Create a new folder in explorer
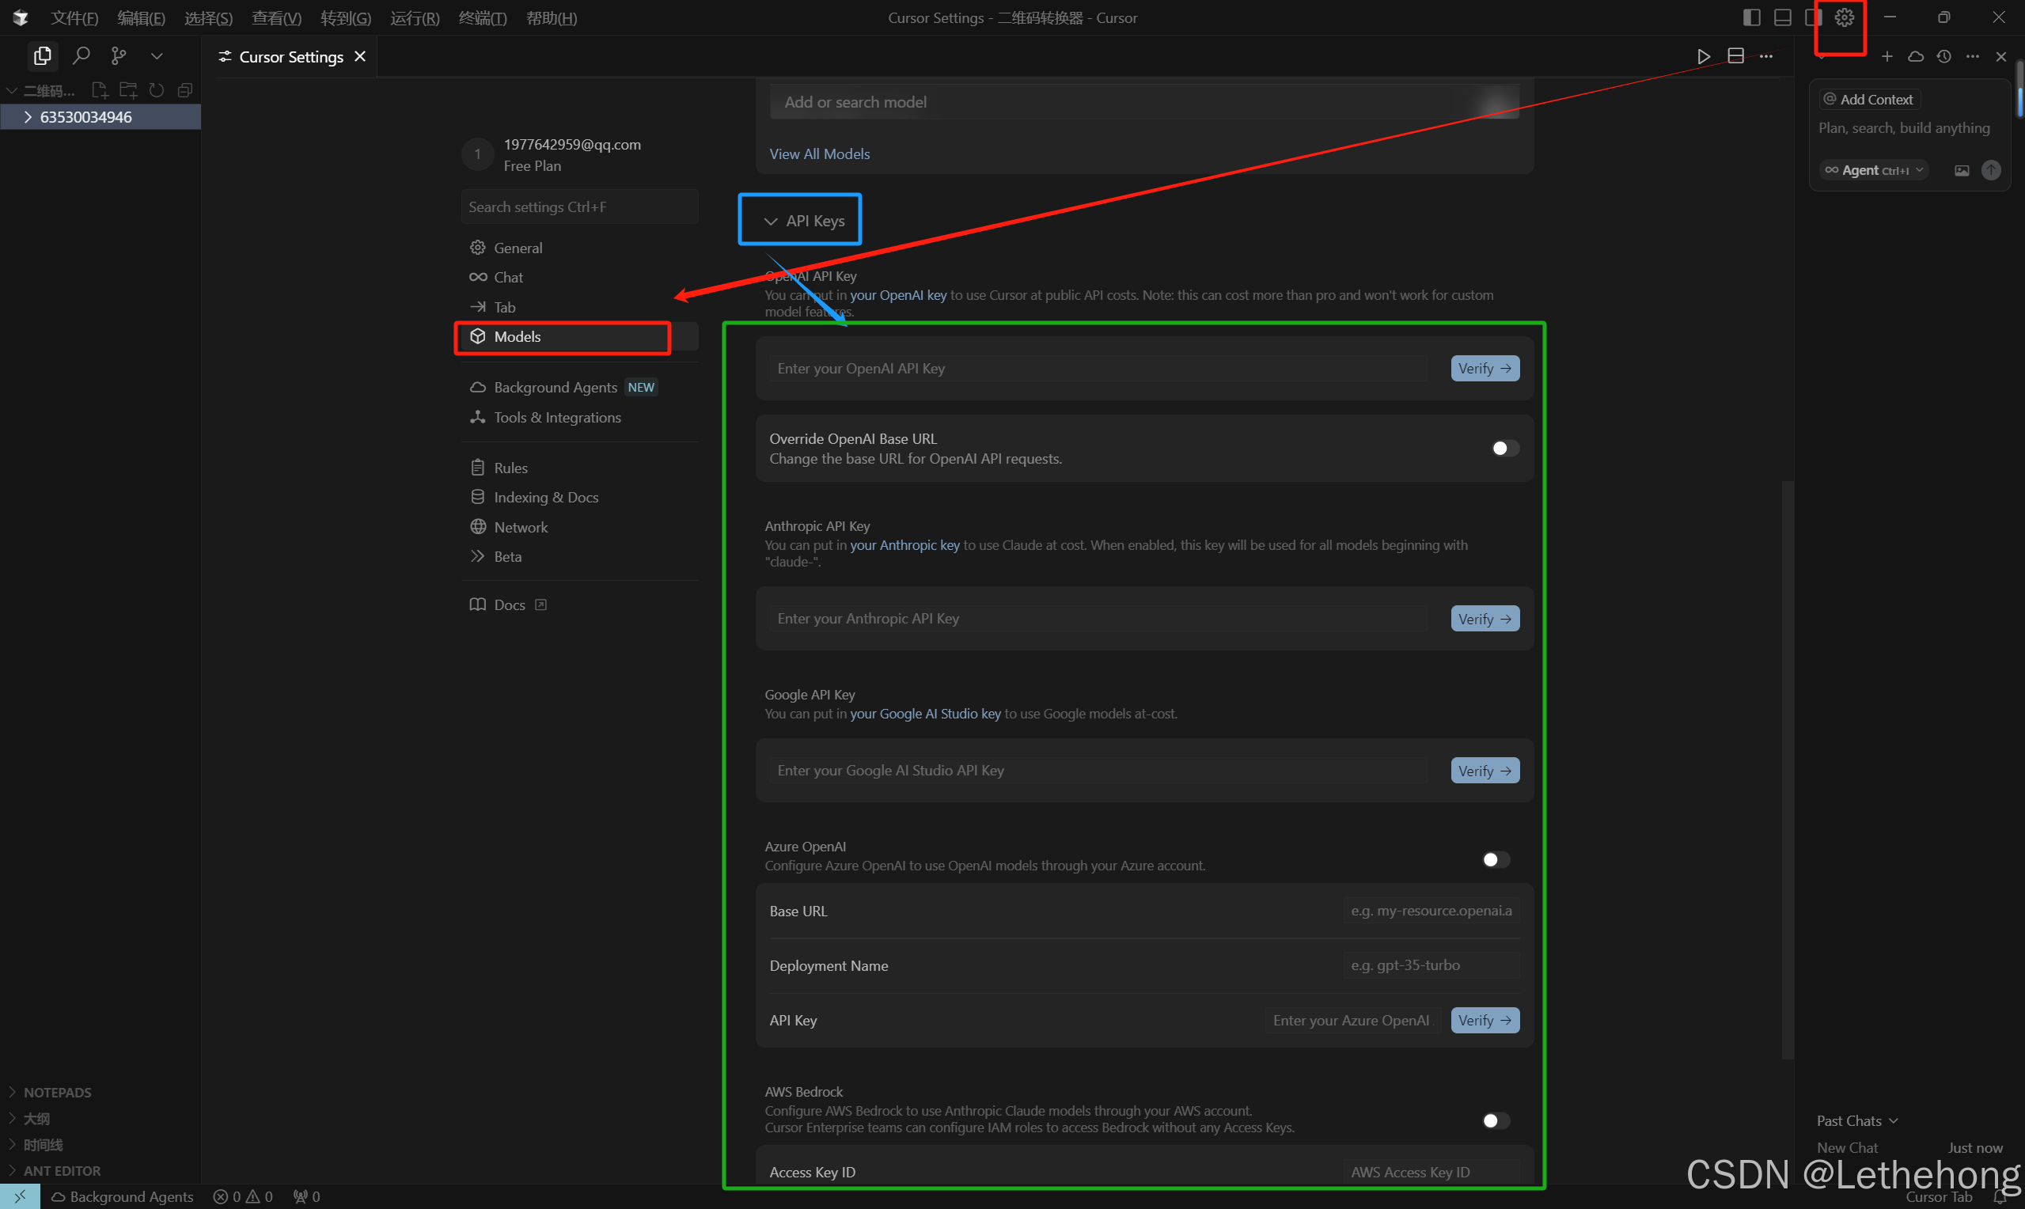This screenshot has width=2025, height=1209. pyautogui.click(x=128, y=90)
